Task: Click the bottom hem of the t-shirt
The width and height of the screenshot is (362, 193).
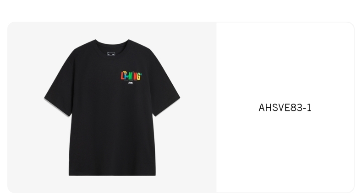Action: (112, 174)
